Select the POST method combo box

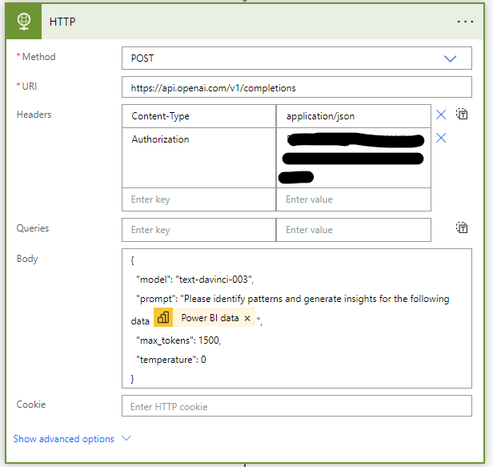click(297, 58)
